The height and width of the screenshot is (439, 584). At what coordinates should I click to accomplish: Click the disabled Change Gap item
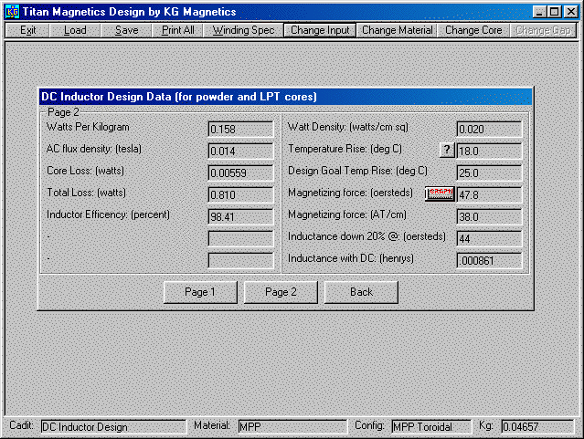coord(543,30)
